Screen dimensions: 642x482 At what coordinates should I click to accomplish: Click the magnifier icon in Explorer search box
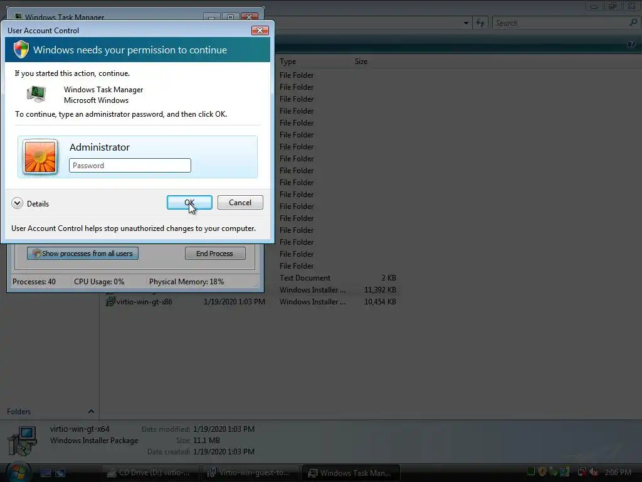point(633,23)
